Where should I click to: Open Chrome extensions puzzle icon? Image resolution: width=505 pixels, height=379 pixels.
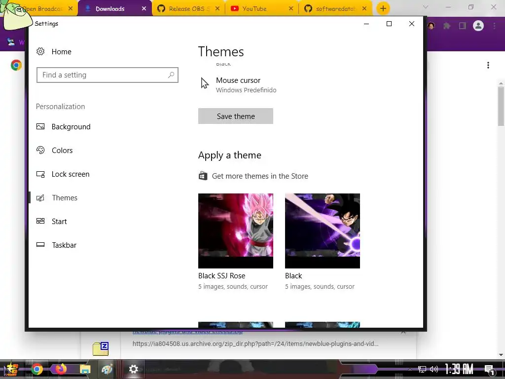[447, 26]
